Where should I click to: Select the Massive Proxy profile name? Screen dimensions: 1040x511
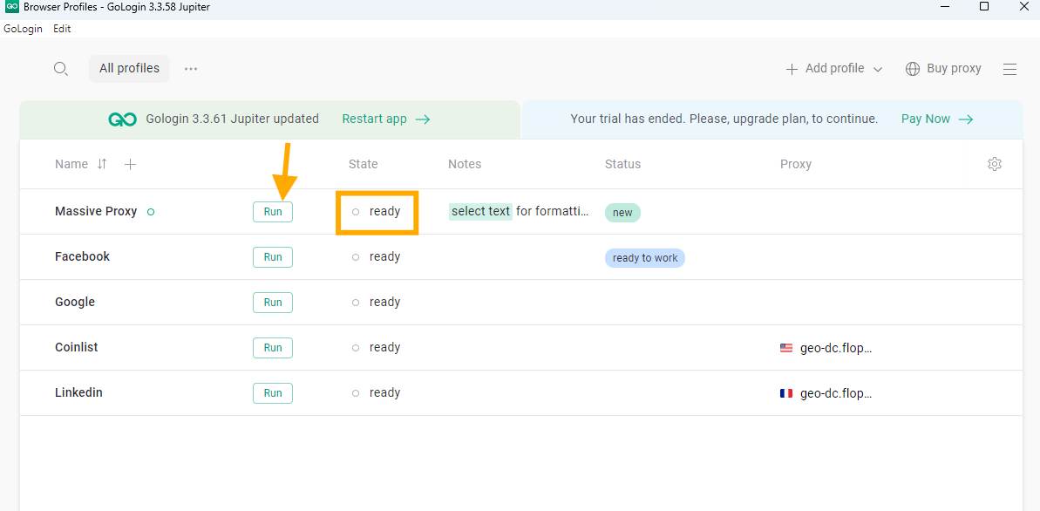tap(96, 212)
